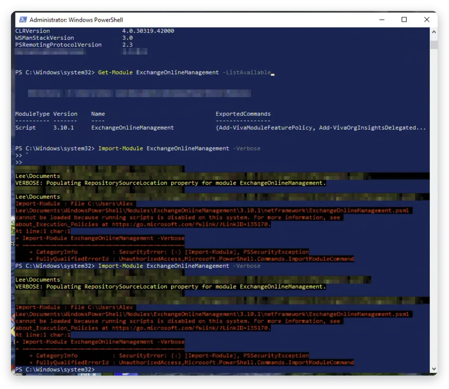Click the Name column header
This screenshot has height=389, width=449.
98,114
